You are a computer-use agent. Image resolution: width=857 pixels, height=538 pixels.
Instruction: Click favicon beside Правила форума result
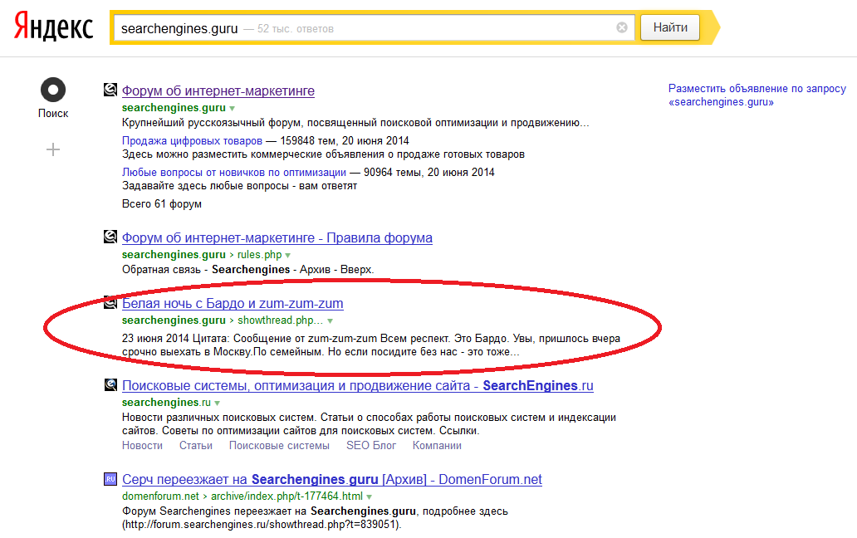[x=110, y=237]
